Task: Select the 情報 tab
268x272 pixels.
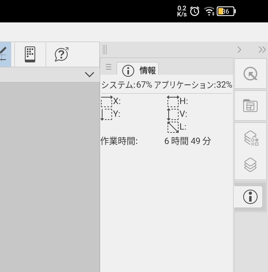Action: (x=138, y=70)
